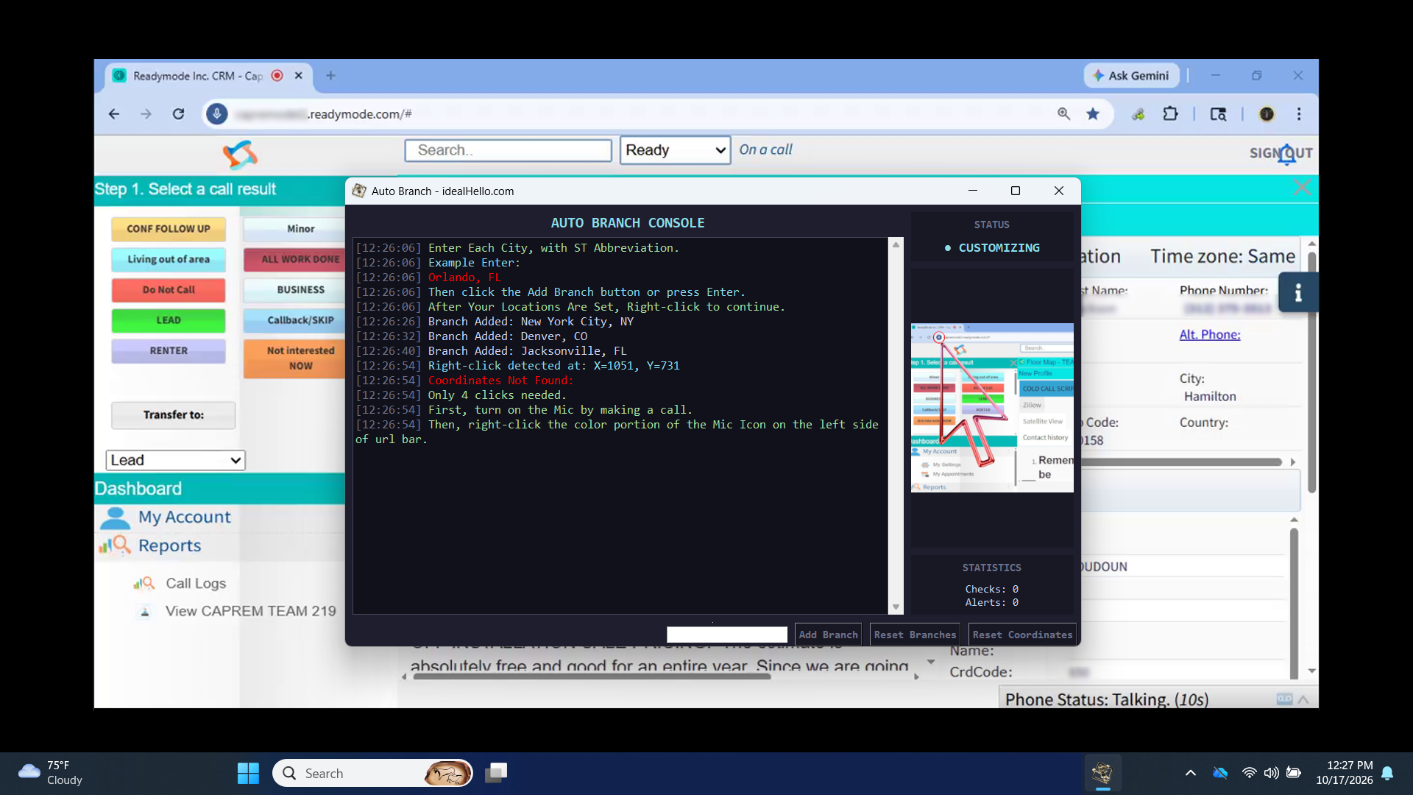Open Call Logs under Reports

[196, 583]
